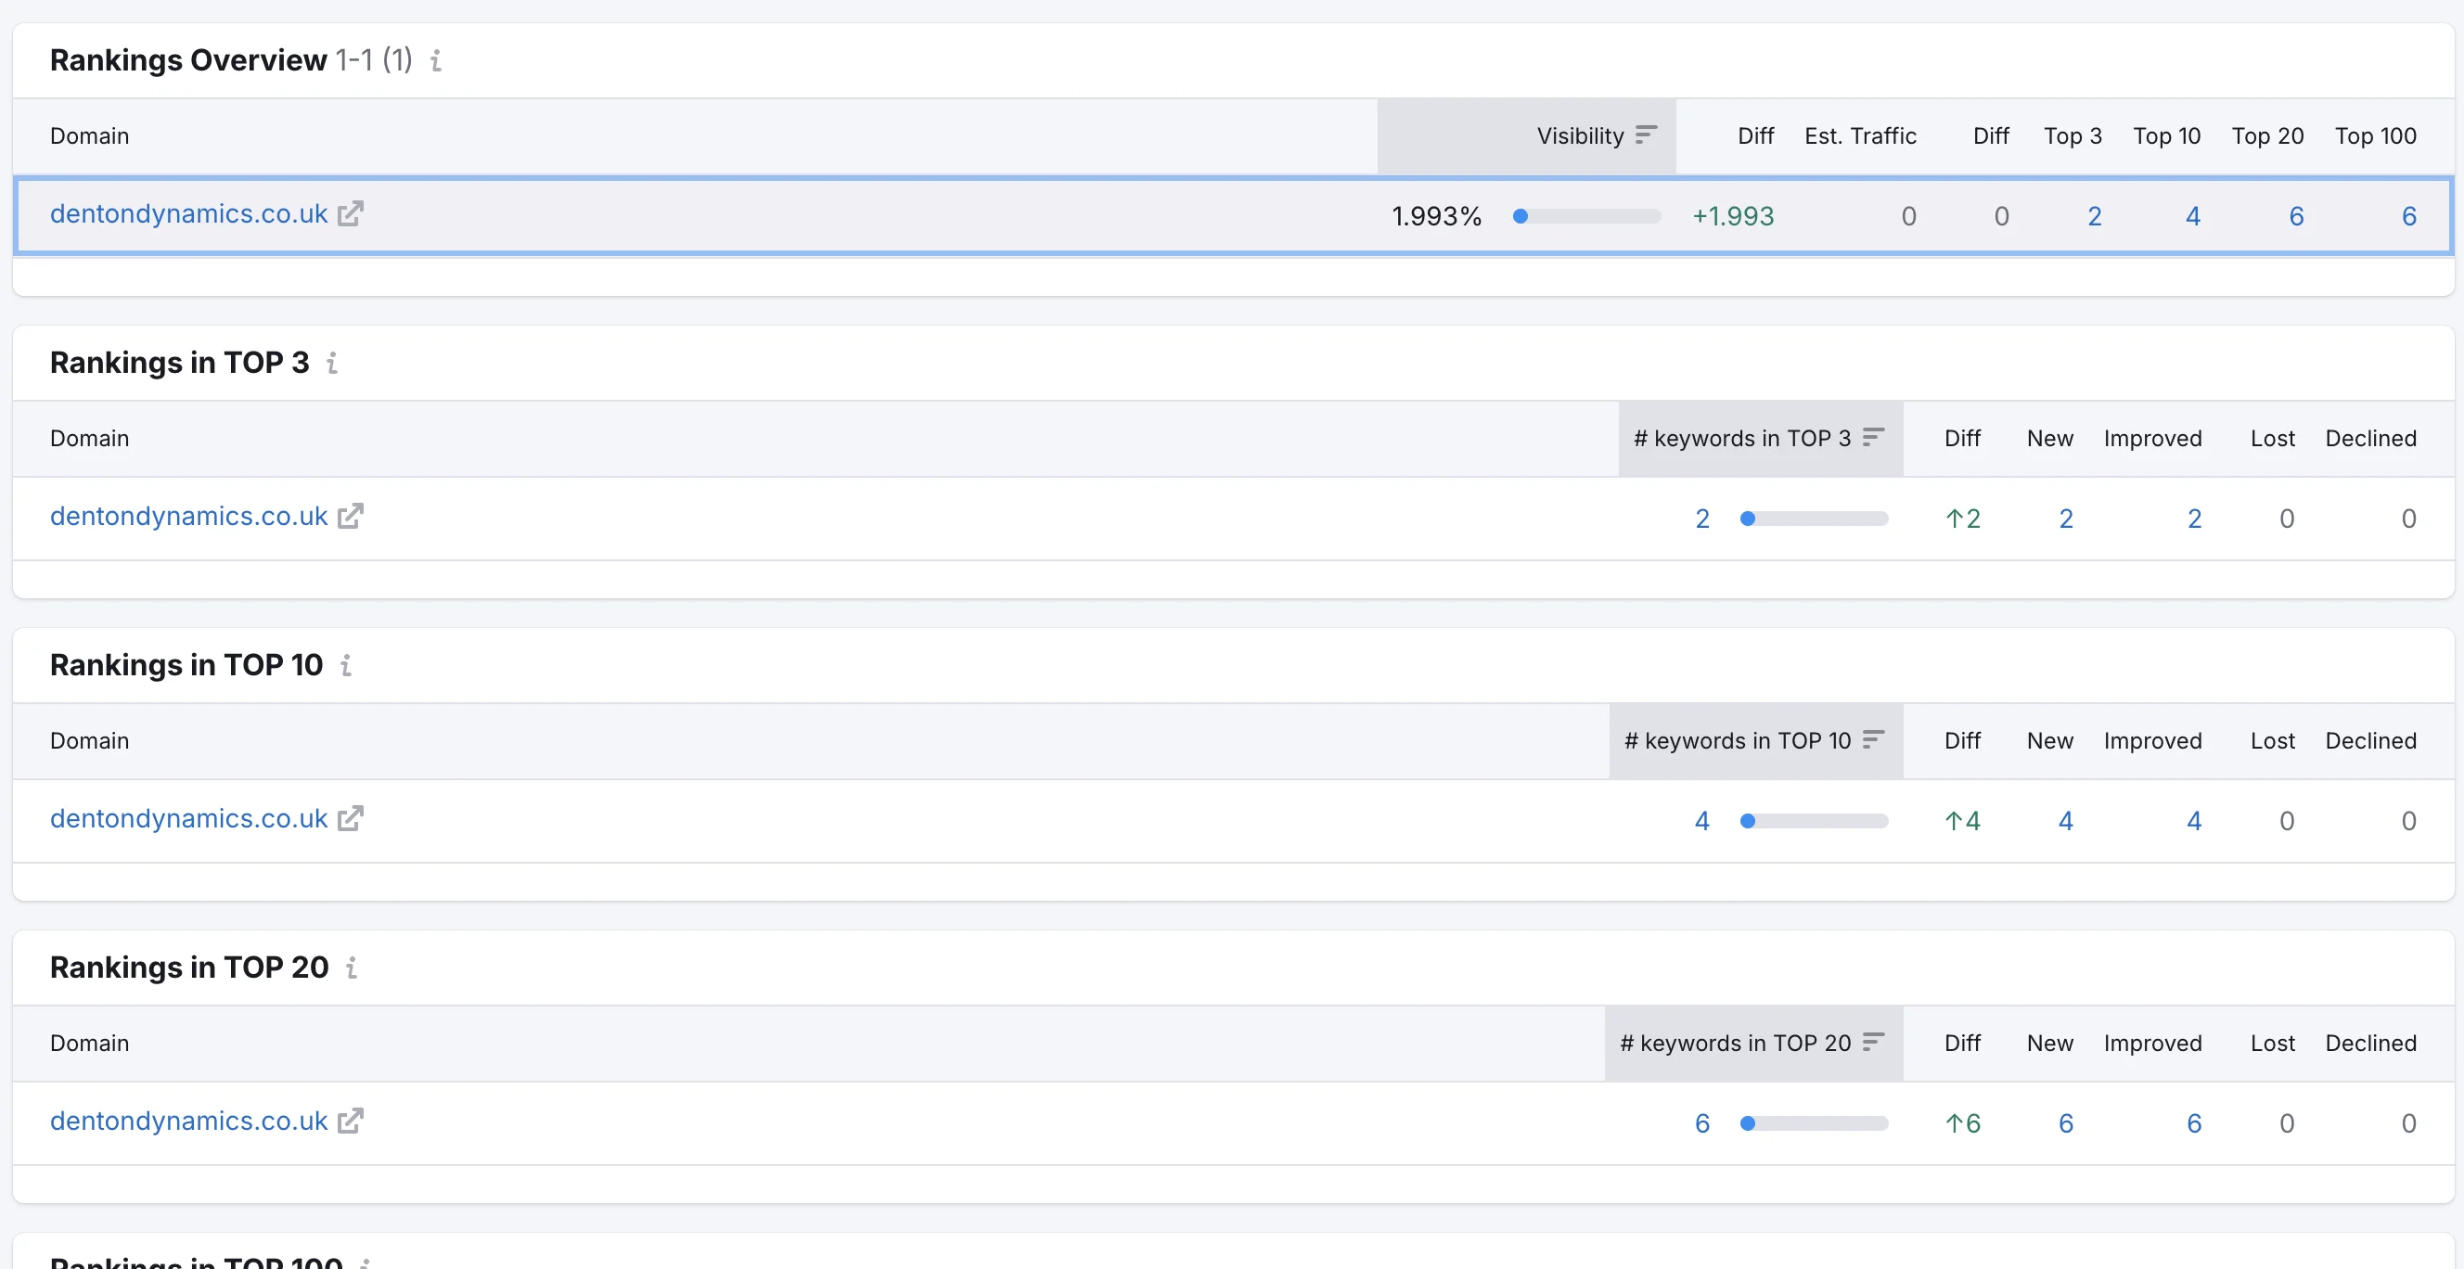The image size is (2464, 1269).
Task: Click Est. Traffic column header
Action: [x=1859, y=135]
